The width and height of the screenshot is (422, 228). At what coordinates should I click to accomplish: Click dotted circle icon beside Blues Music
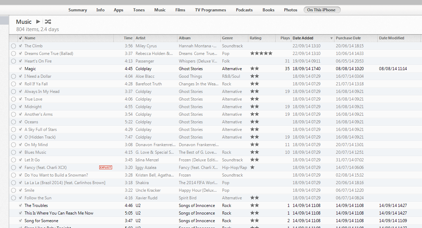tap(13, 152)
